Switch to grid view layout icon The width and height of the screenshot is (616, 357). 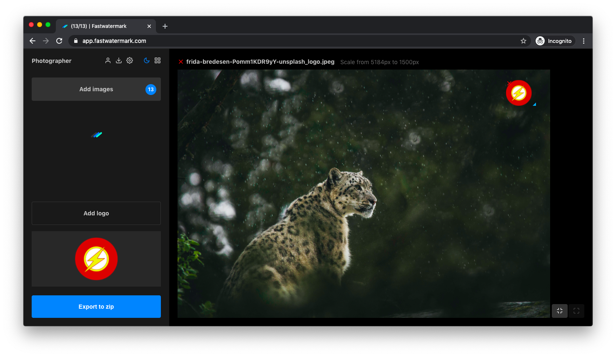click(158, 60)
